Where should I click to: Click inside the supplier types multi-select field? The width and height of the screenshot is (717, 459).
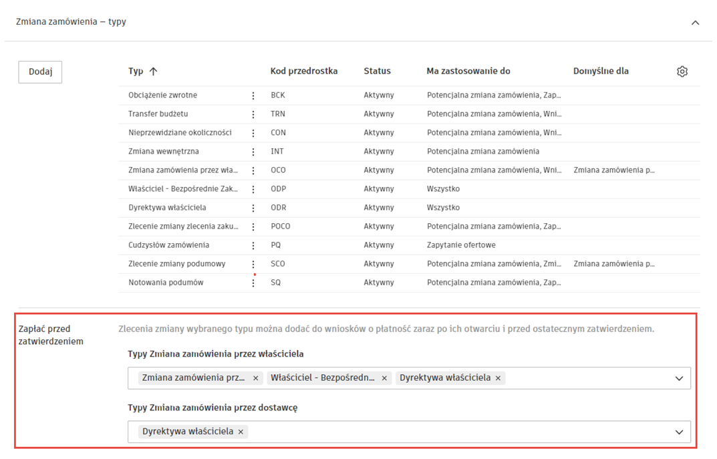click(x=409, y=432)
